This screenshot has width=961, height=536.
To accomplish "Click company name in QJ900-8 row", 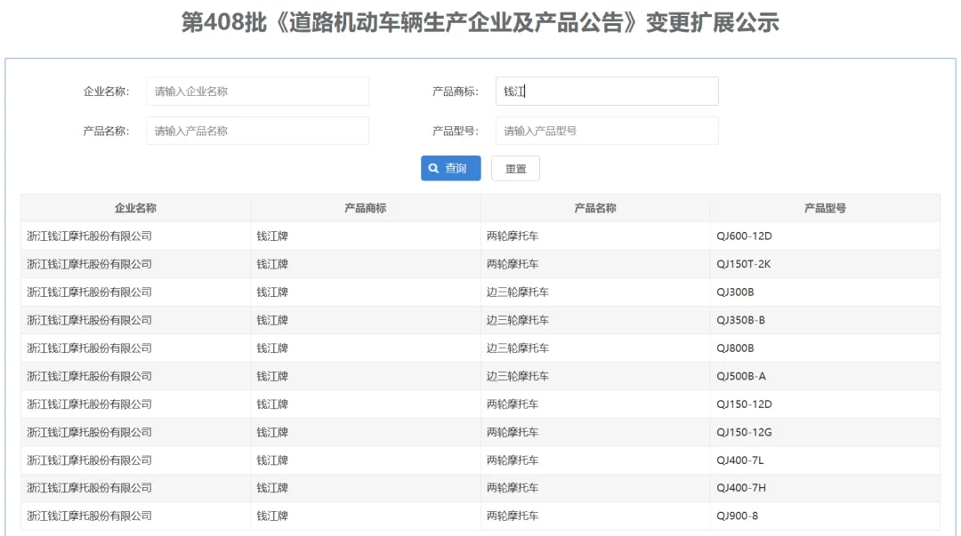I will point(90,516).
